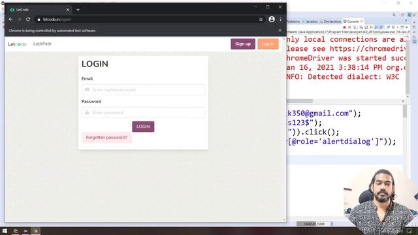Run garbage collector trash icon in Eclipse
This screenshot has width=418, height=235.
[332, 224]
